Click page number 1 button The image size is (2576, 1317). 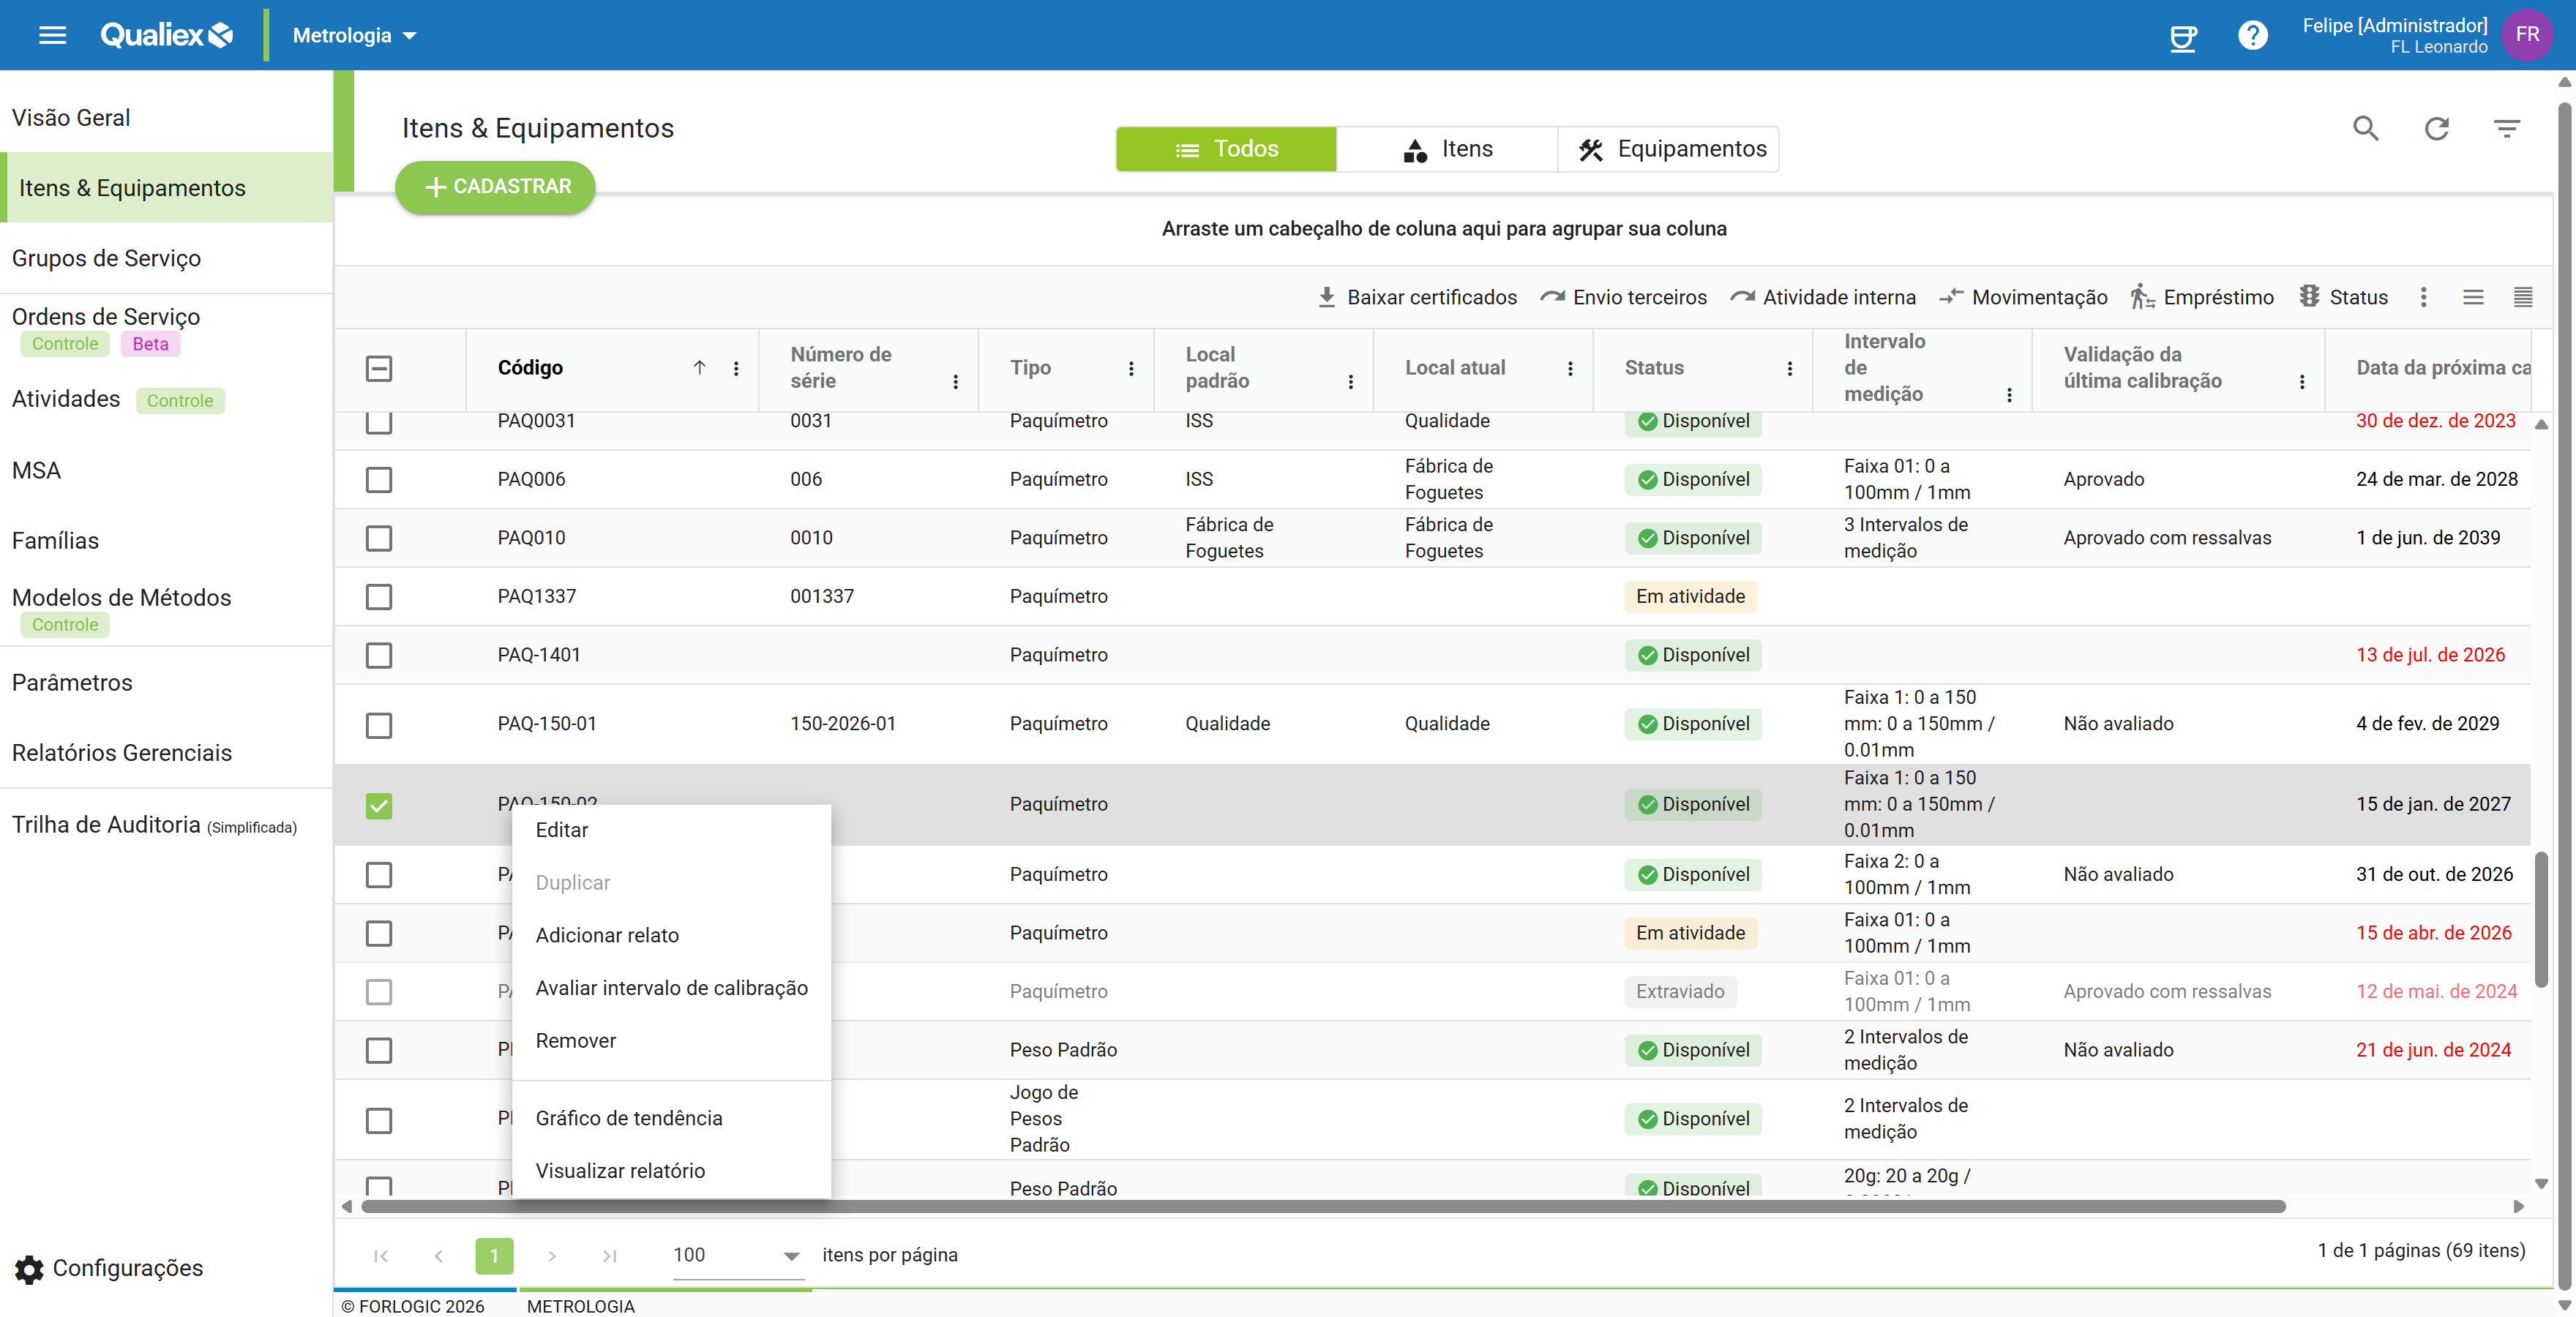tap(494, 1256)
